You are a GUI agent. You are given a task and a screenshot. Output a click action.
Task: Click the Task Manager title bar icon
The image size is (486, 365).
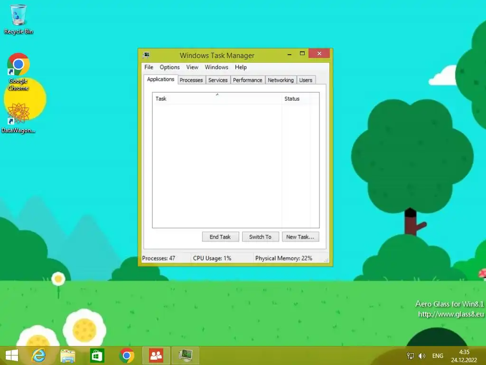[146, 55]
